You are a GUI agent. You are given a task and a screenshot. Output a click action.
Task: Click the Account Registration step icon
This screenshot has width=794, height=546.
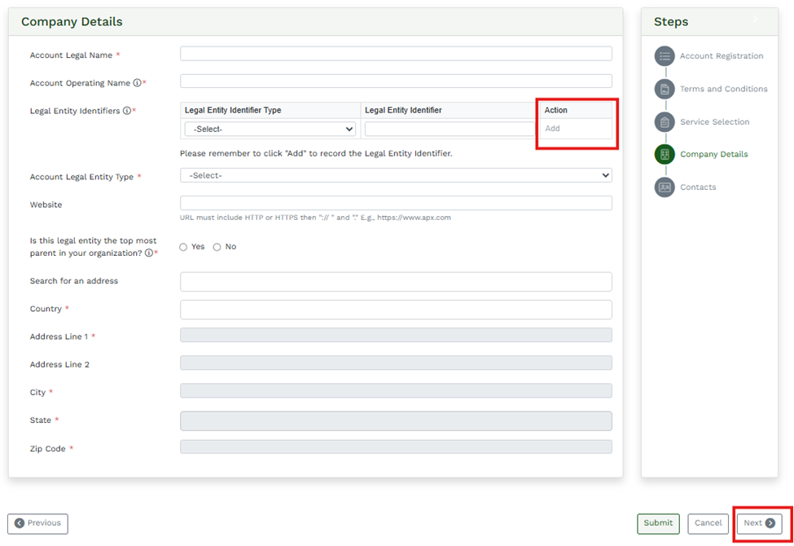pyautogui.click(x=665, y=56)
